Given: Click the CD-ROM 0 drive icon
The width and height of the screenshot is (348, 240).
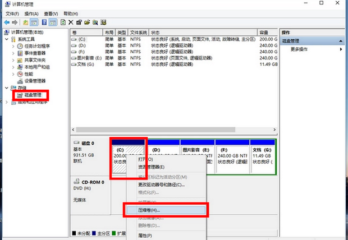Looking at the screenshot, I should click(x=76, y=182).
